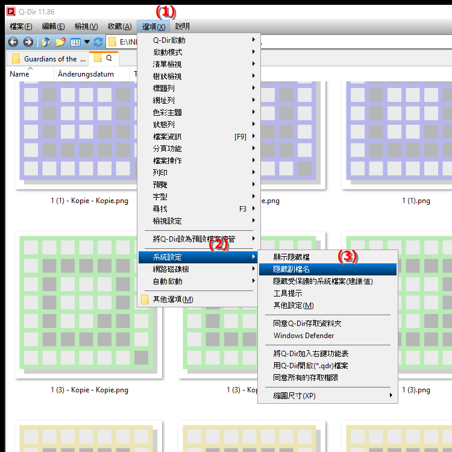Open the 列印 submenu
Image resolution: width=452 pixels, height=452 pixels.
tap(199, 173)
